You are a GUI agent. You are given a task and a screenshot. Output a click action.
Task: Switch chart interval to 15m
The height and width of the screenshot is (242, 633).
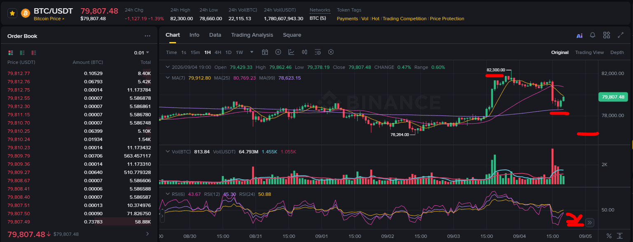point(195,52)
